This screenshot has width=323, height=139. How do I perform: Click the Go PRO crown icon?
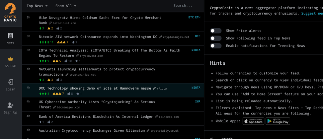10,59
